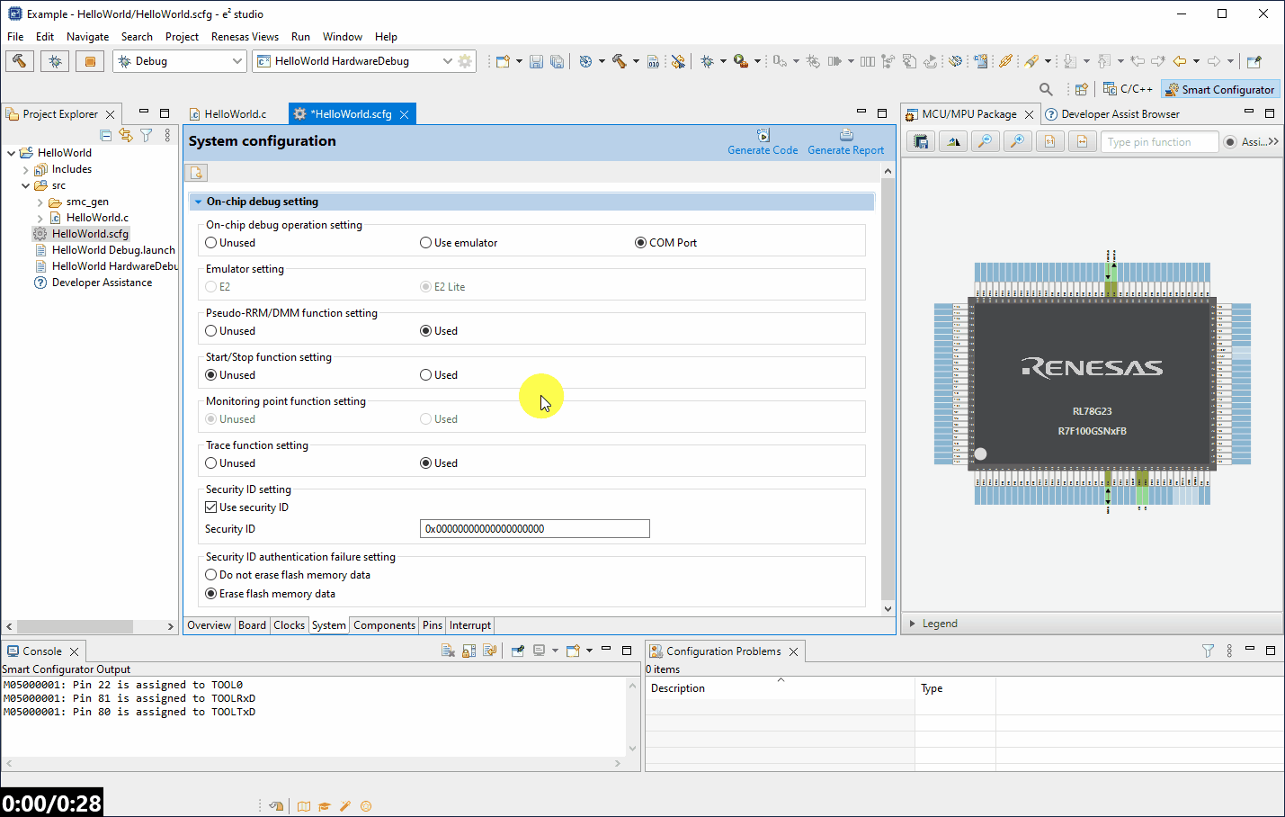Click the C/C++ perspective icon
The image size is (1285, 817).
click(x=1127, y=88)
